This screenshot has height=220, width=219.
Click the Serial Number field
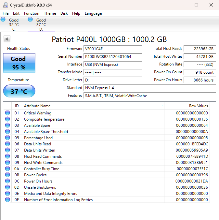(112, 56)
